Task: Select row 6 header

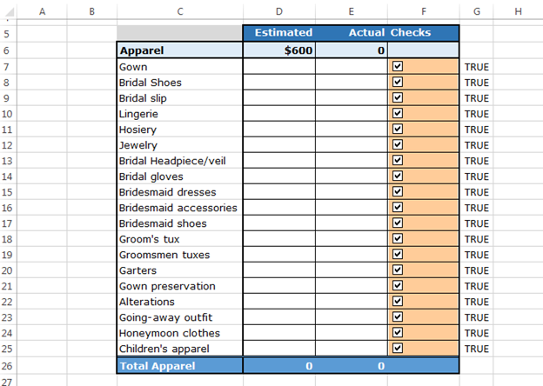Action: (x=7, y=50)
